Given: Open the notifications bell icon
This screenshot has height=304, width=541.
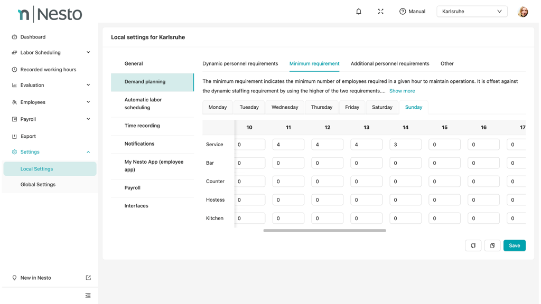Looking at the screenshot, I should point(359,11).
